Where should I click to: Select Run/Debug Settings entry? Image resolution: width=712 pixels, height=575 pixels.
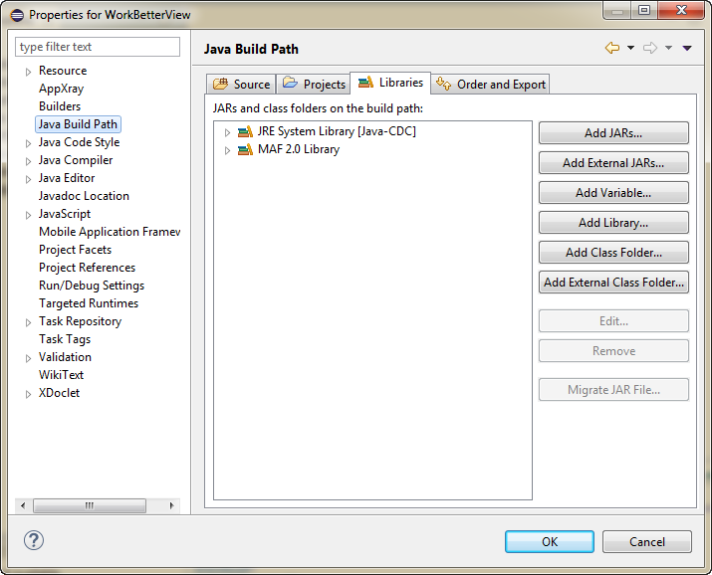[92, 286]
